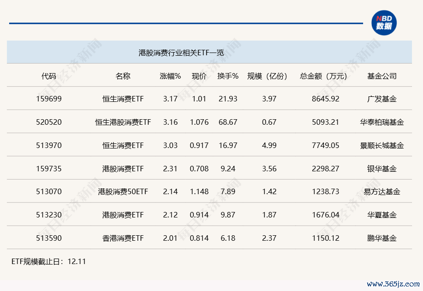Screen dimensions: 423x291
Task: Click the 代码 column header
Action: click(x=49, y=76)
